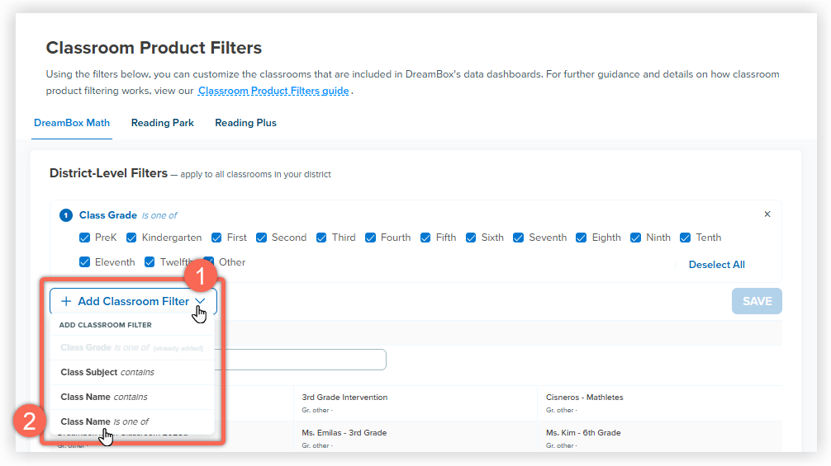The width and height of the screenshot is (831, 466).
Task: Switch to the Reading Park tab
Action: tap(162, 123)
